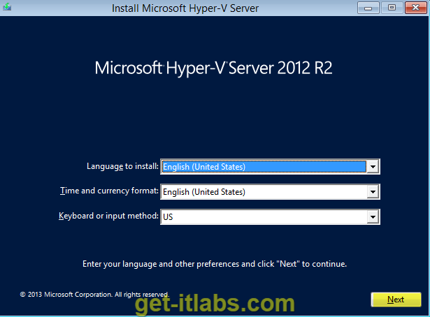Viewport: 430px width, 317px height.
Task: Click the Next button
Action: (x=396, y=300)
